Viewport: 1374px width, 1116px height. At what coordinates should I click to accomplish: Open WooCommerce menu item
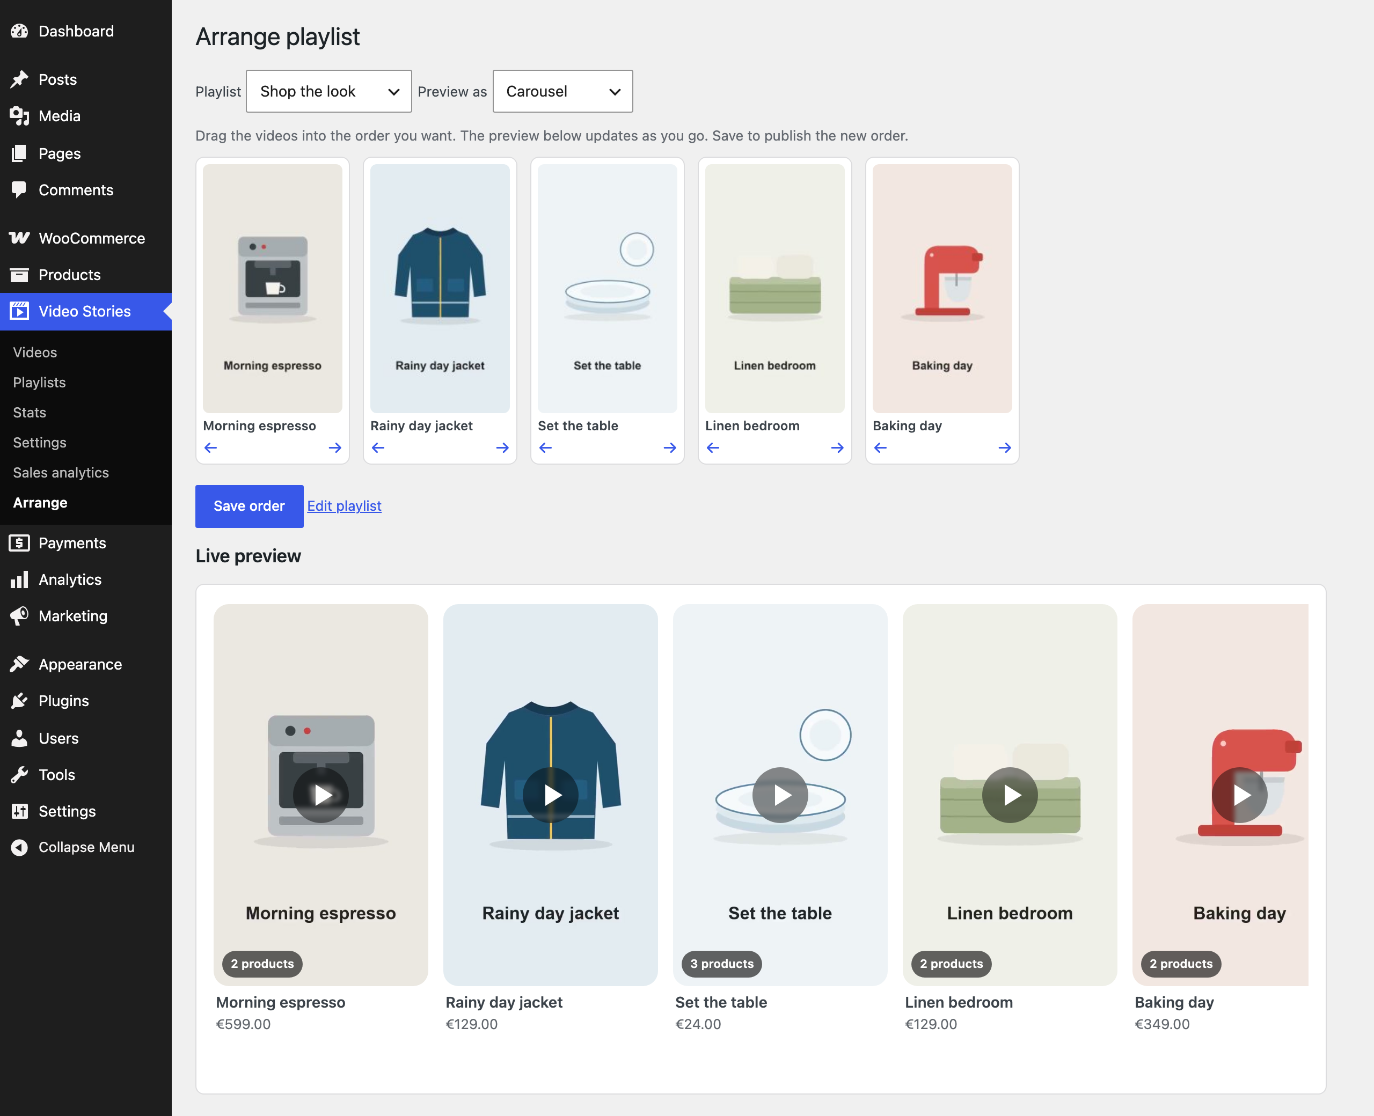(x=85, y=238)
